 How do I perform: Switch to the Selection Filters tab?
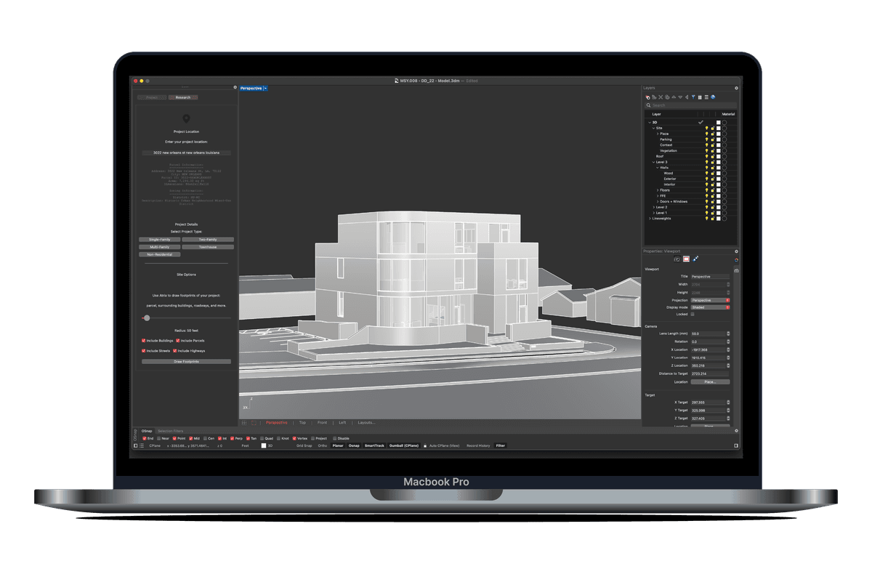171,430
